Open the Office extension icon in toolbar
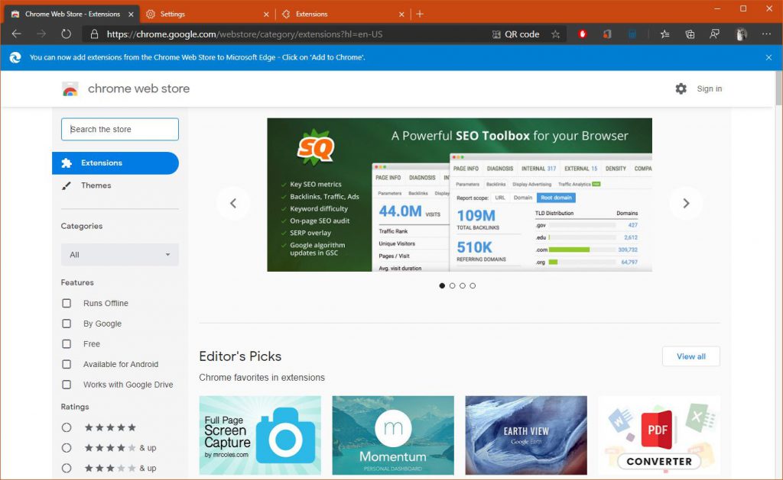Image resolution: width=783 pixels, height=480 pixels. (x=607, y=34)
